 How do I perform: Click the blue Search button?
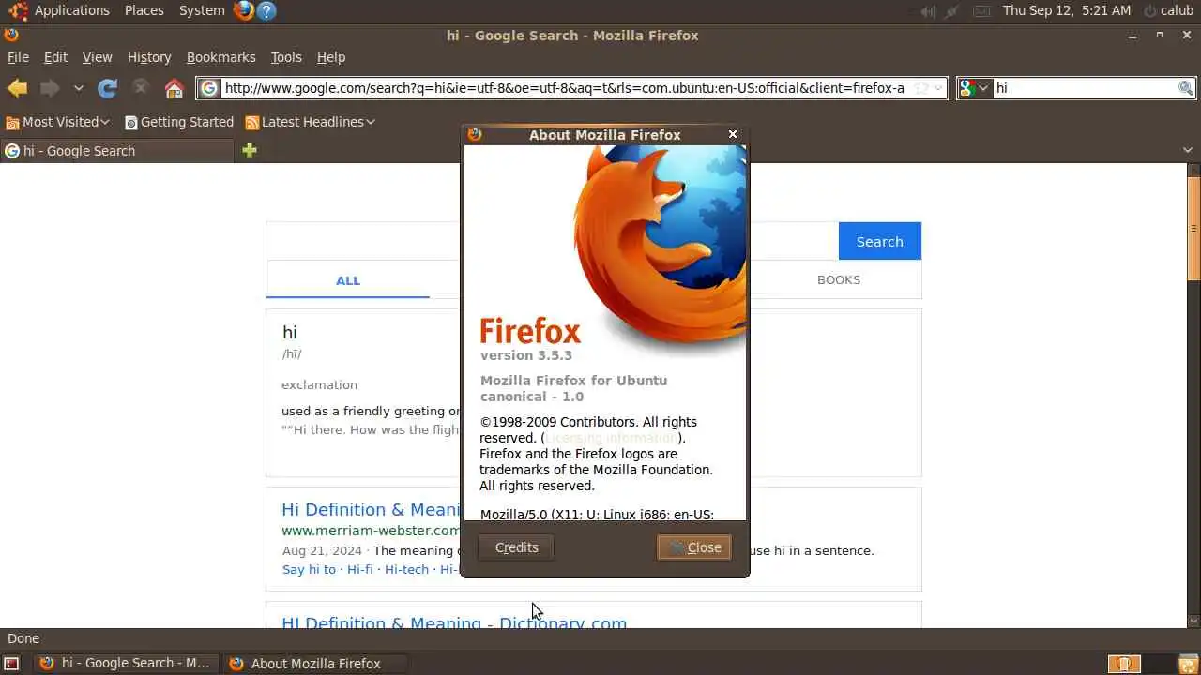tap(879, 241)
